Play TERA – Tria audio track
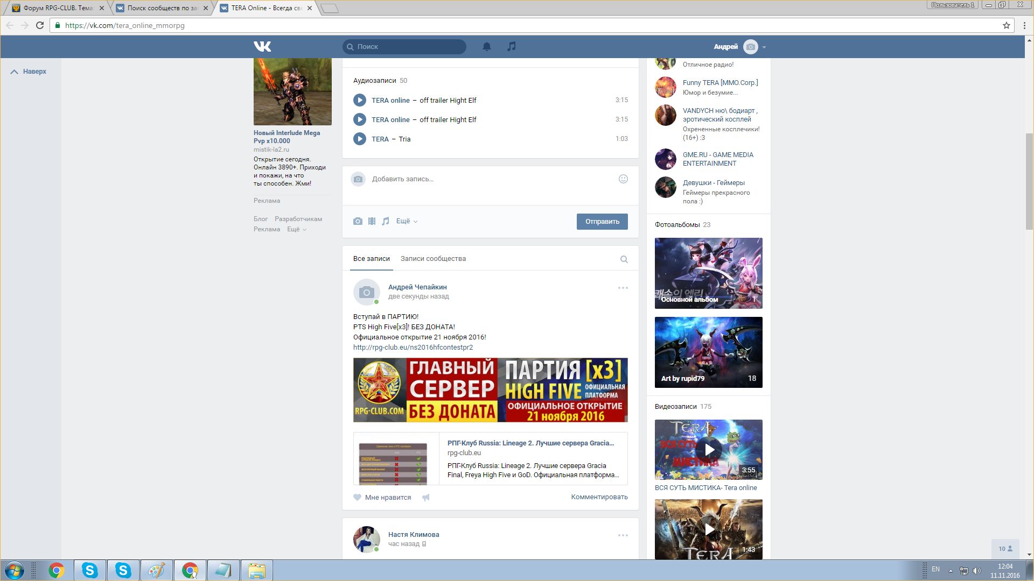The image size is (1034, 581). point(359,139)
